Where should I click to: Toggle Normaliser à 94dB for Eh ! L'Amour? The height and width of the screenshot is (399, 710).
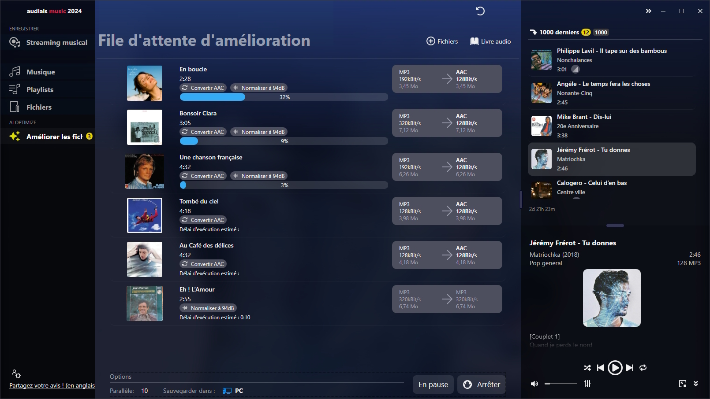tap(208, 308)
